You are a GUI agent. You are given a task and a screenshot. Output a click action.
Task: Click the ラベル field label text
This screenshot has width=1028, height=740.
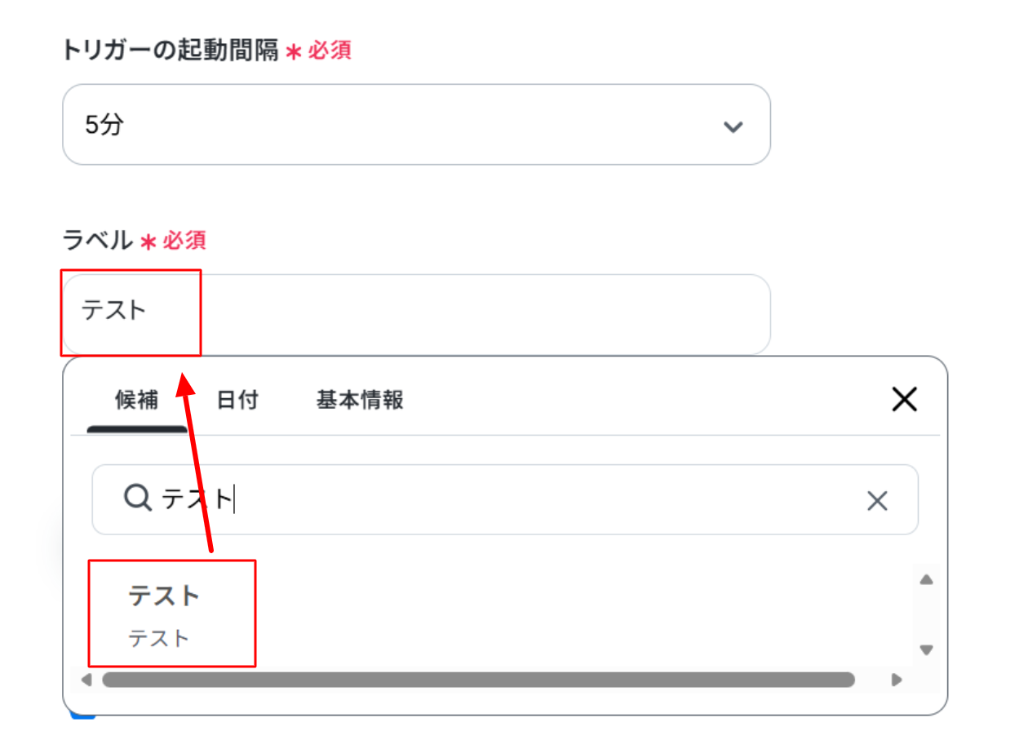tap(97, 240)
